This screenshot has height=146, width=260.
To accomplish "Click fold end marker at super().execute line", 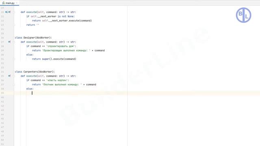I will pyautogui.click(x=14, y=59).
